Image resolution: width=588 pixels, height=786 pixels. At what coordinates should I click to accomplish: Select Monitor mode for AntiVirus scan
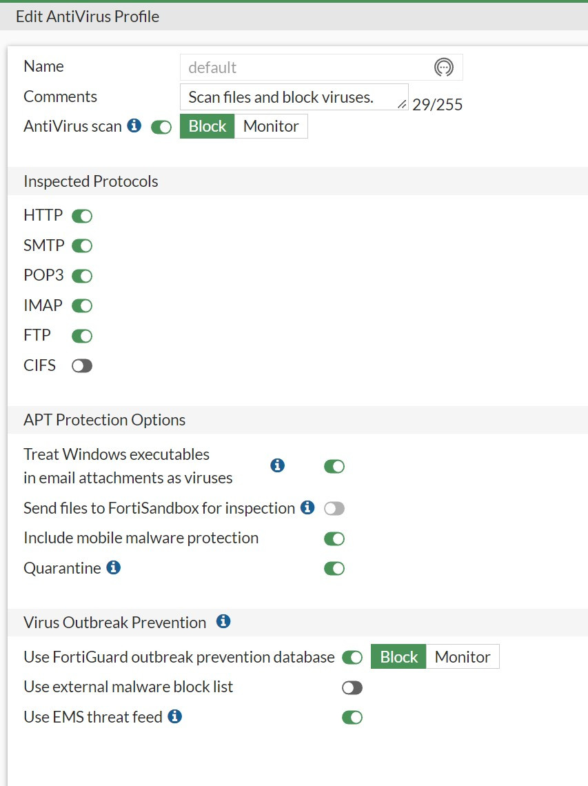click(x=271, y=126)
